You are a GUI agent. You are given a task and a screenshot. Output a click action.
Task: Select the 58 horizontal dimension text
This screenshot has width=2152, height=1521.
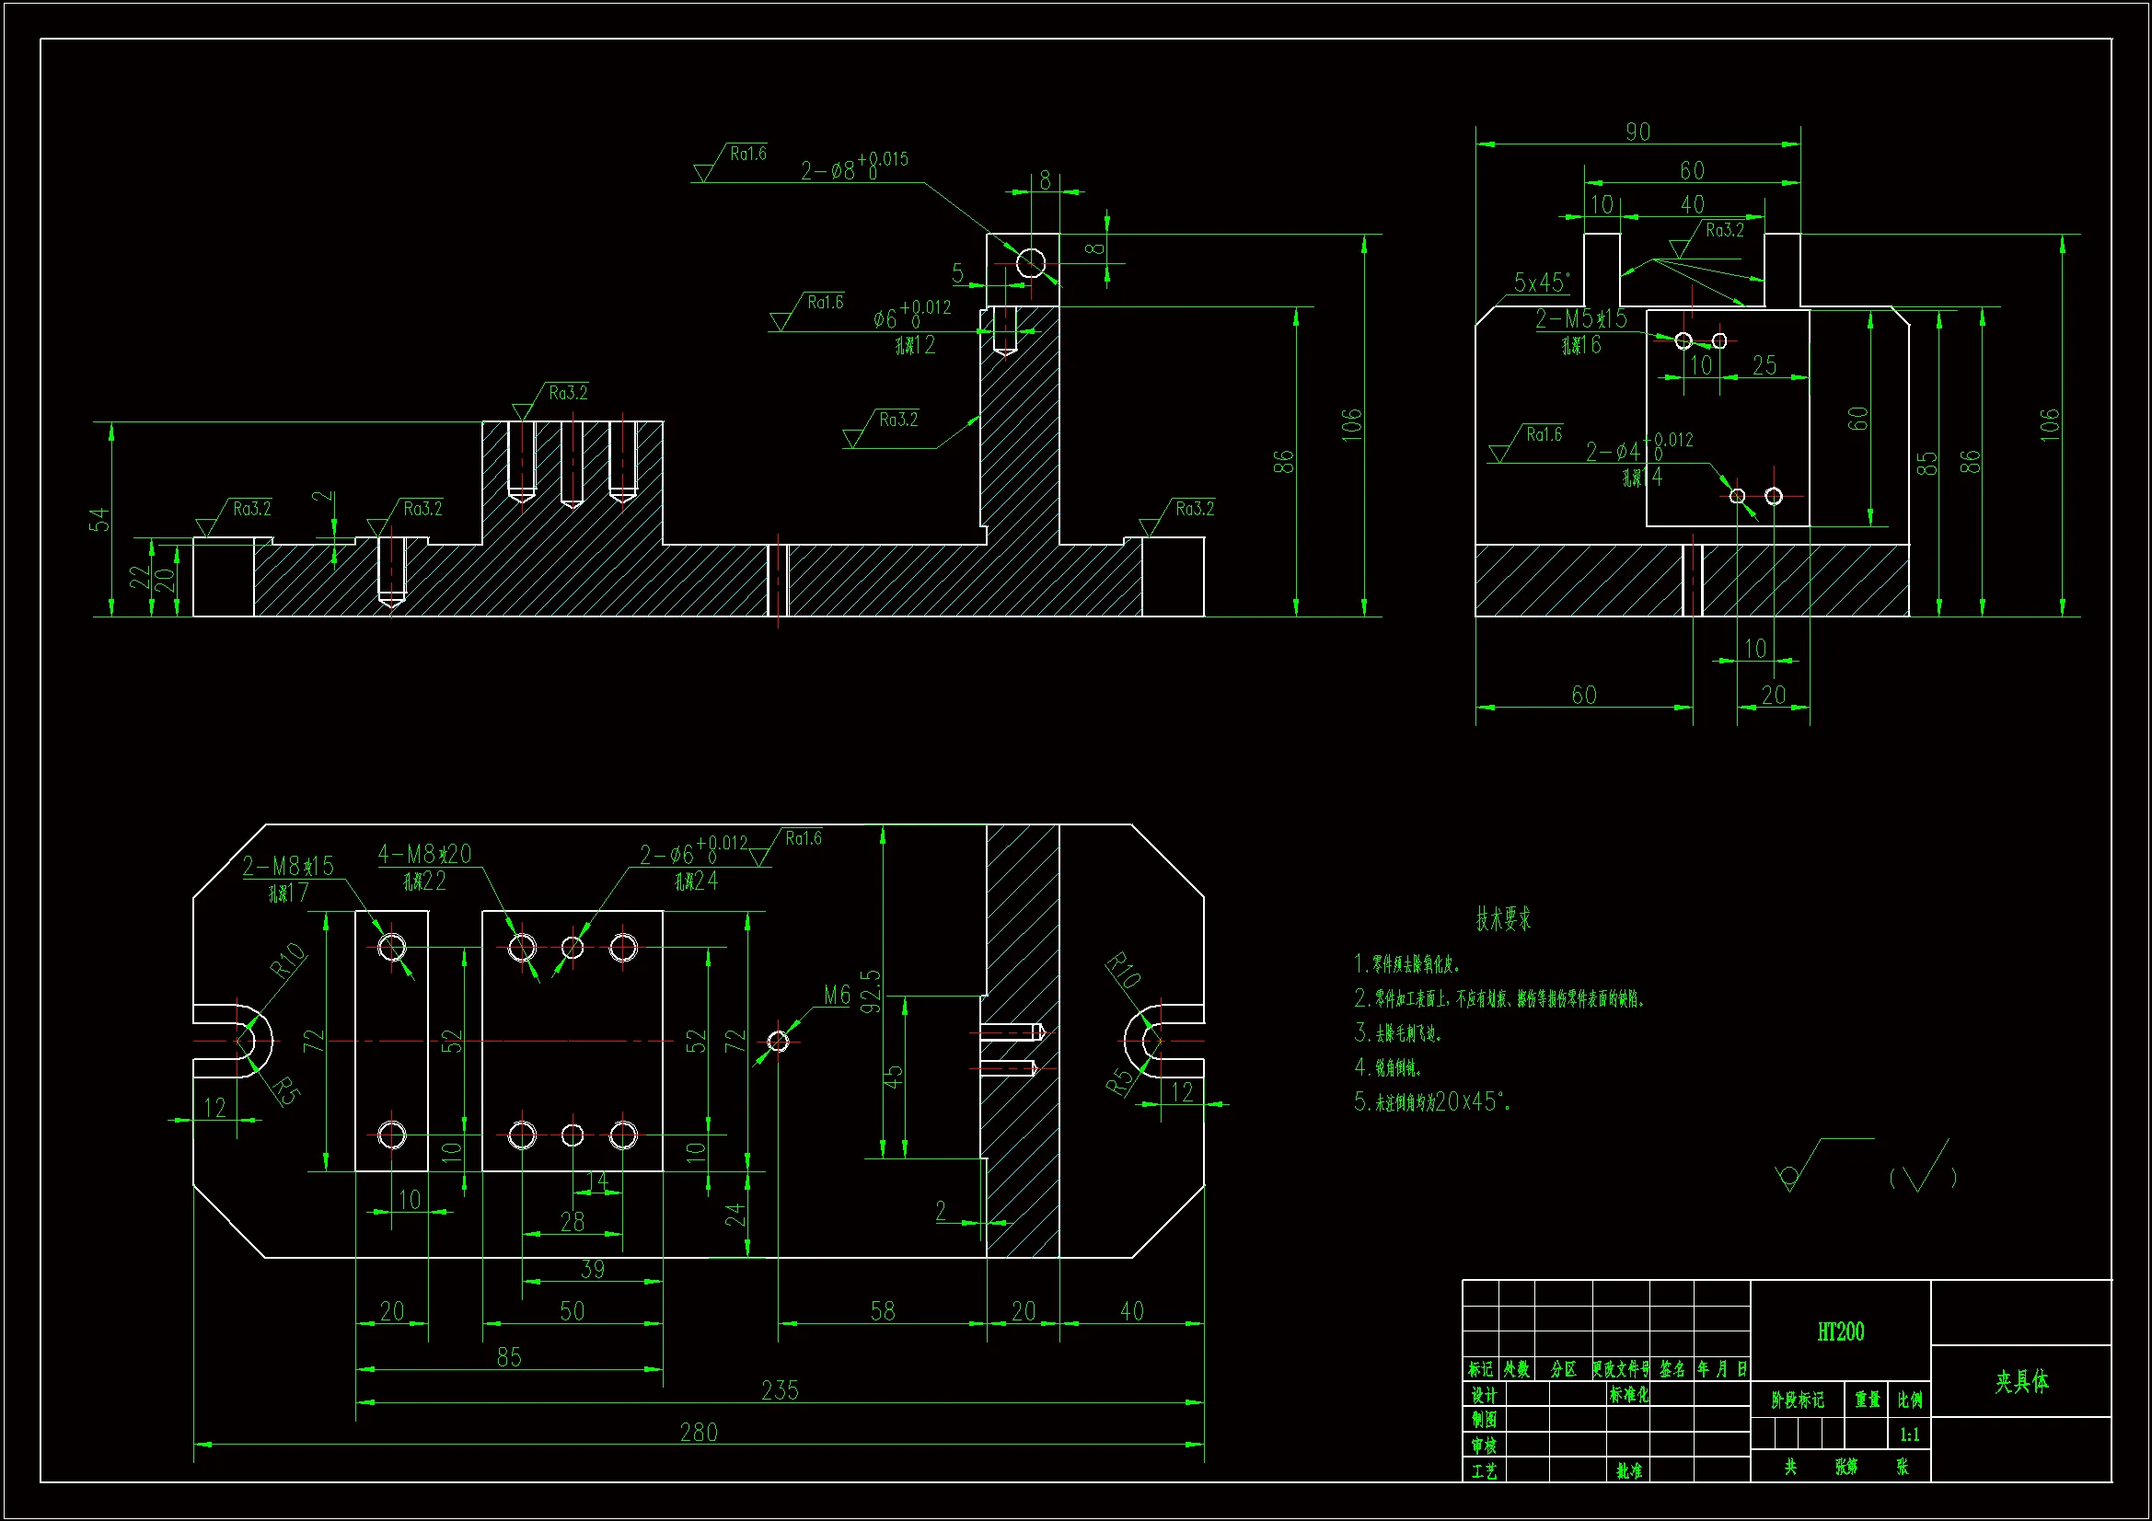tap(882, 1311)
